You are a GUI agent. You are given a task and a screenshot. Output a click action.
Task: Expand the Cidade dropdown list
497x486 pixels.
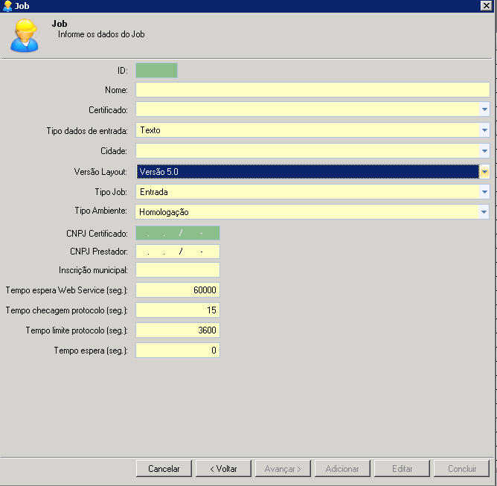tap(484, 151)
